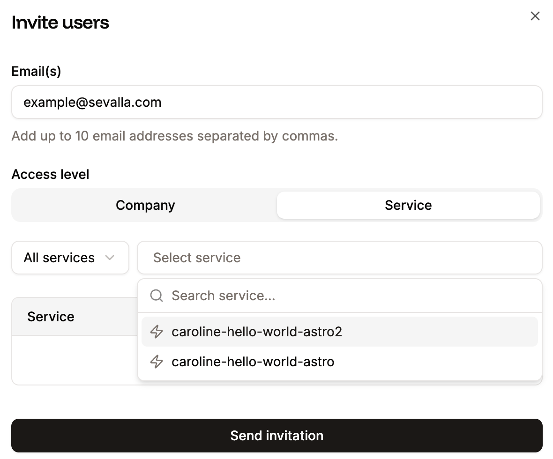
Task: Click the lightning icon beside caroline-hello-world-astro2
Action: (x=156, y=332)
